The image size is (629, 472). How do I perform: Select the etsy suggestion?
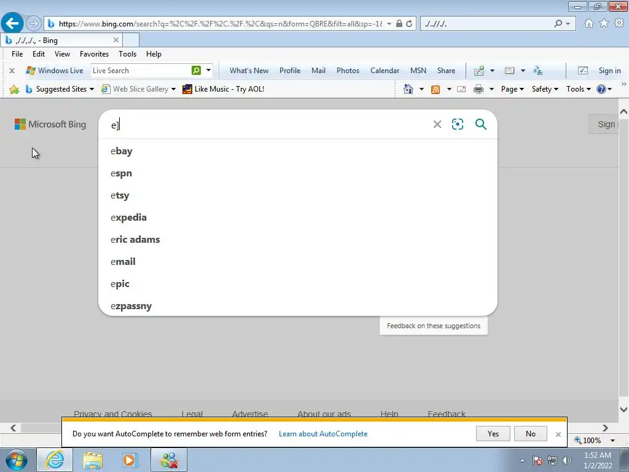tap(298, 195)
